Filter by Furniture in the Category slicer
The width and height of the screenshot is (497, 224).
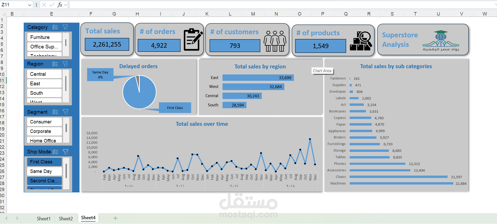click(44, 37)
